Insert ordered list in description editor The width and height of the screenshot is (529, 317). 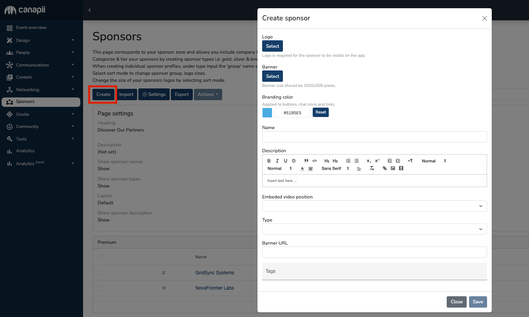coord(348,161)
